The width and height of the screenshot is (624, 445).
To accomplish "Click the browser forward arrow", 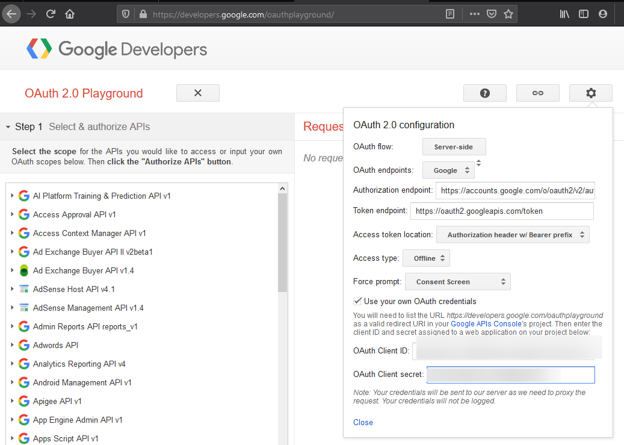I will click(x=31, y=14).
